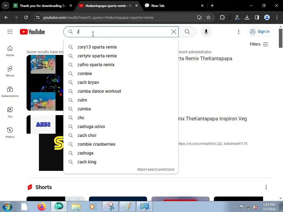The image size is (283, 212).
Task: Open Subscriptions in the sidebar
Action: coord(10,92)
